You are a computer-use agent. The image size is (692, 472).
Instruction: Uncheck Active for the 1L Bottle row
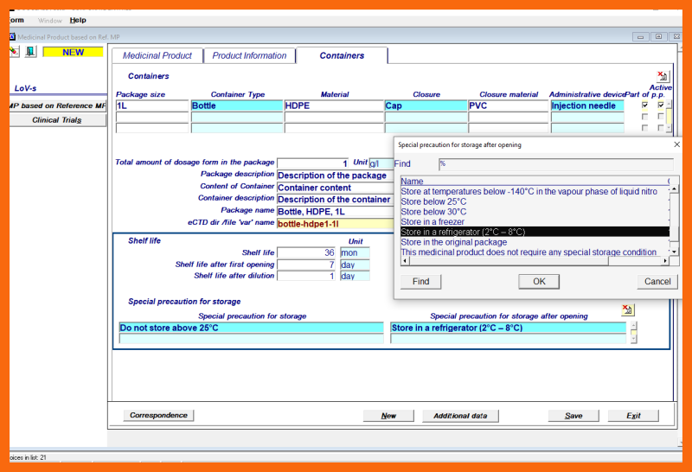pyautogui.click(x=660, y=105)
